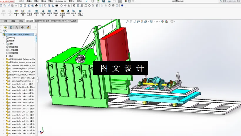Click the blue info icon in toolbar
The image size is (241, 136).
click(x=122, y=6)
